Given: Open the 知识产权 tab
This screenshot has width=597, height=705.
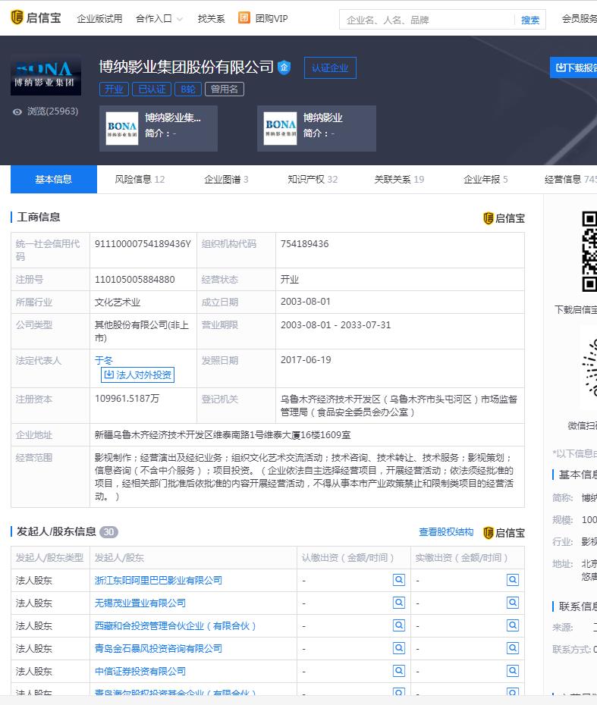Looking at the screenshot, I should 312,180.
